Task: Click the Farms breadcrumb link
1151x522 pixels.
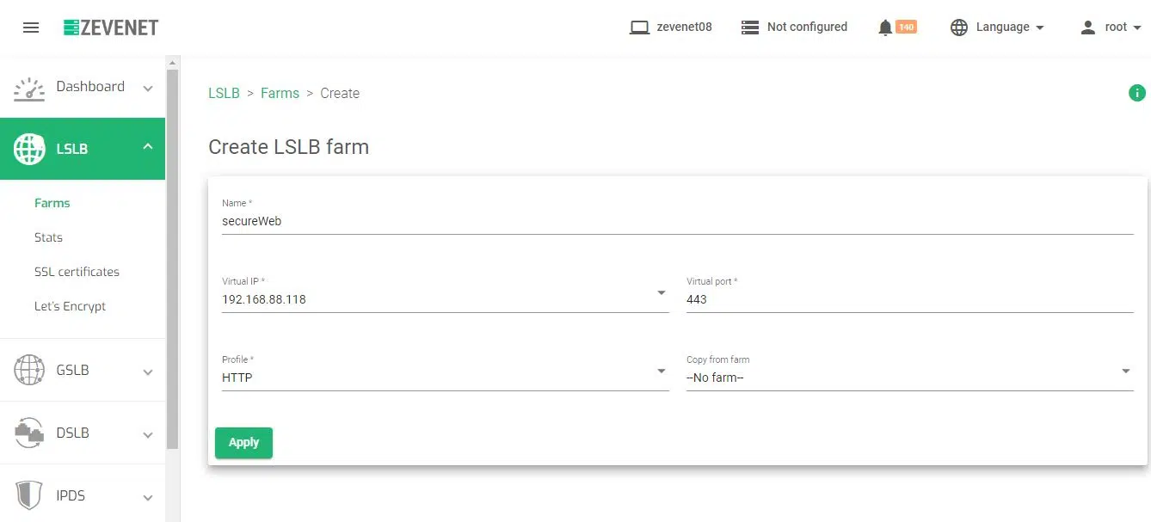Action: 280,93
